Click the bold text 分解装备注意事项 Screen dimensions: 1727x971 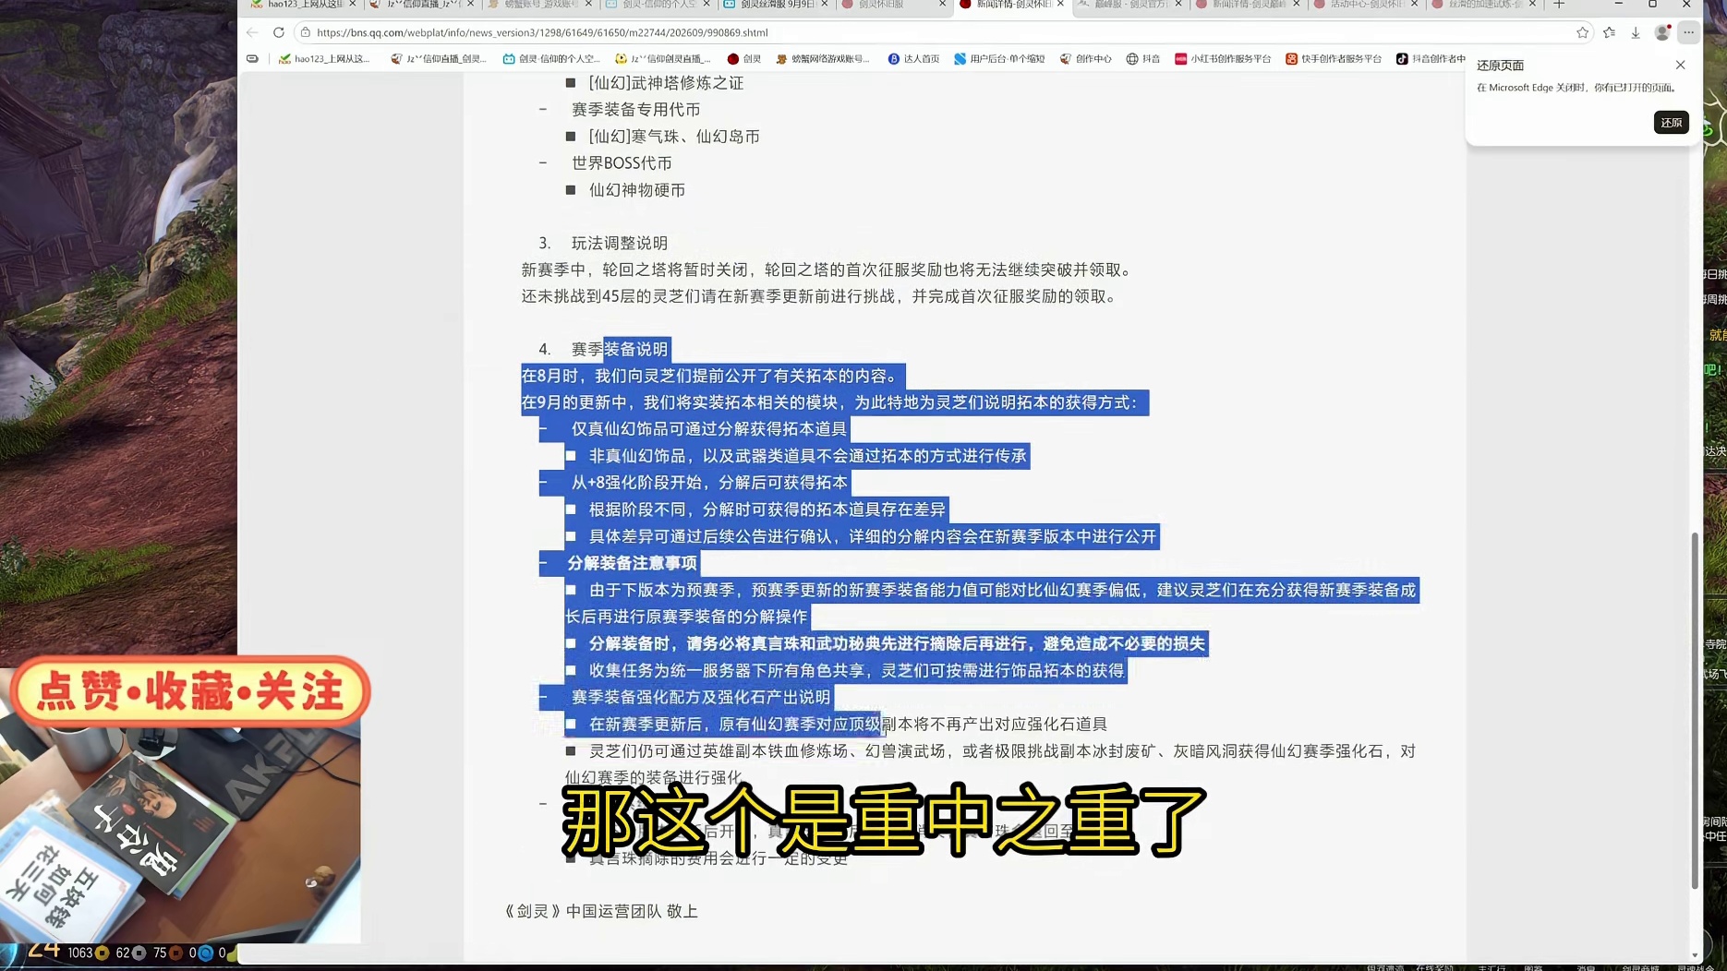coord(633,563)
